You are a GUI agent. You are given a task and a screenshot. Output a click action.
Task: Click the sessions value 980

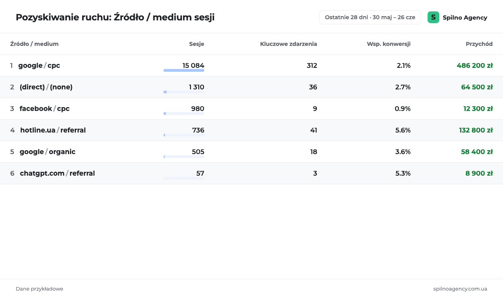point(198,109)
